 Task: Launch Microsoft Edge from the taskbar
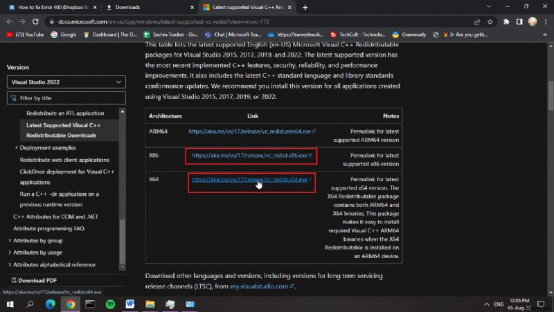[50, 304]
